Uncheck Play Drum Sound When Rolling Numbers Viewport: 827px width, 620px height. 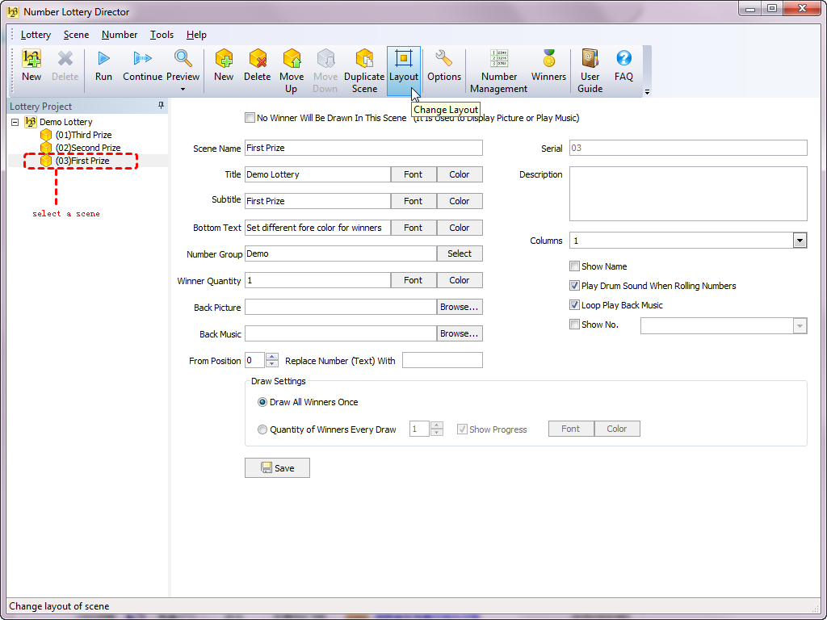(x=574, y=286)
